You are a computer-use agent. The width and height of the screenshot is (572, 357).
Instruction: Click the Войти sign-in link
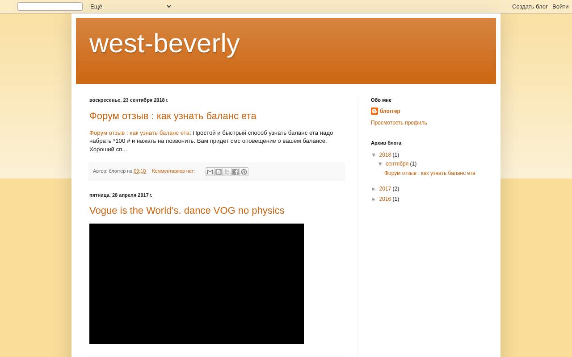[560, 6]
